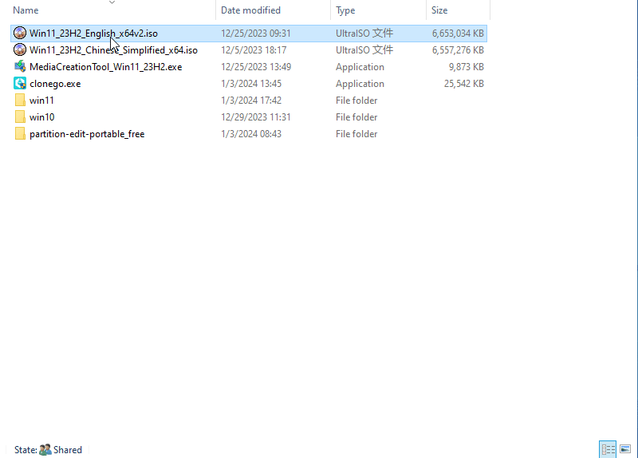
Task: Click size 9,873 KB
Action: (x=467, y=67)
